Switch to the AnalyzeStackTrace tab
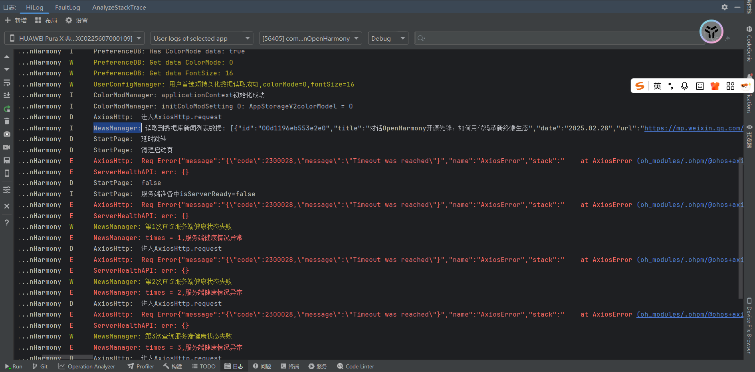 tap(119, 7)
